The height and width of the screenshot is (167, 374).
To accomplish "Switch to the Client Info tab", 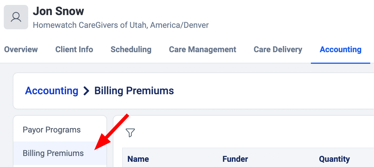I will coord(74,50).
